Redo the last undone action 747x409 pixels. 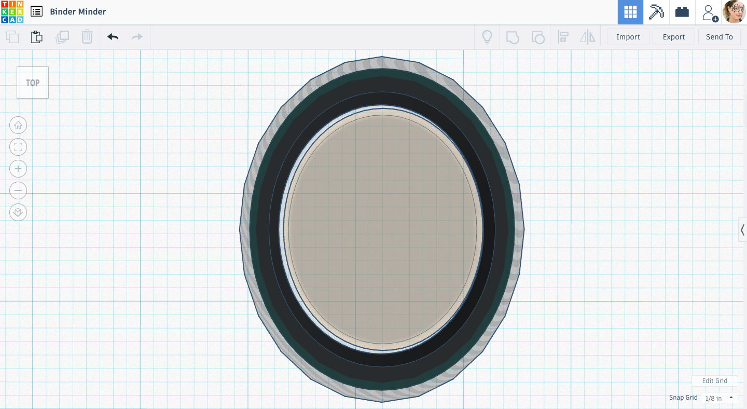[x=137, y=37]
